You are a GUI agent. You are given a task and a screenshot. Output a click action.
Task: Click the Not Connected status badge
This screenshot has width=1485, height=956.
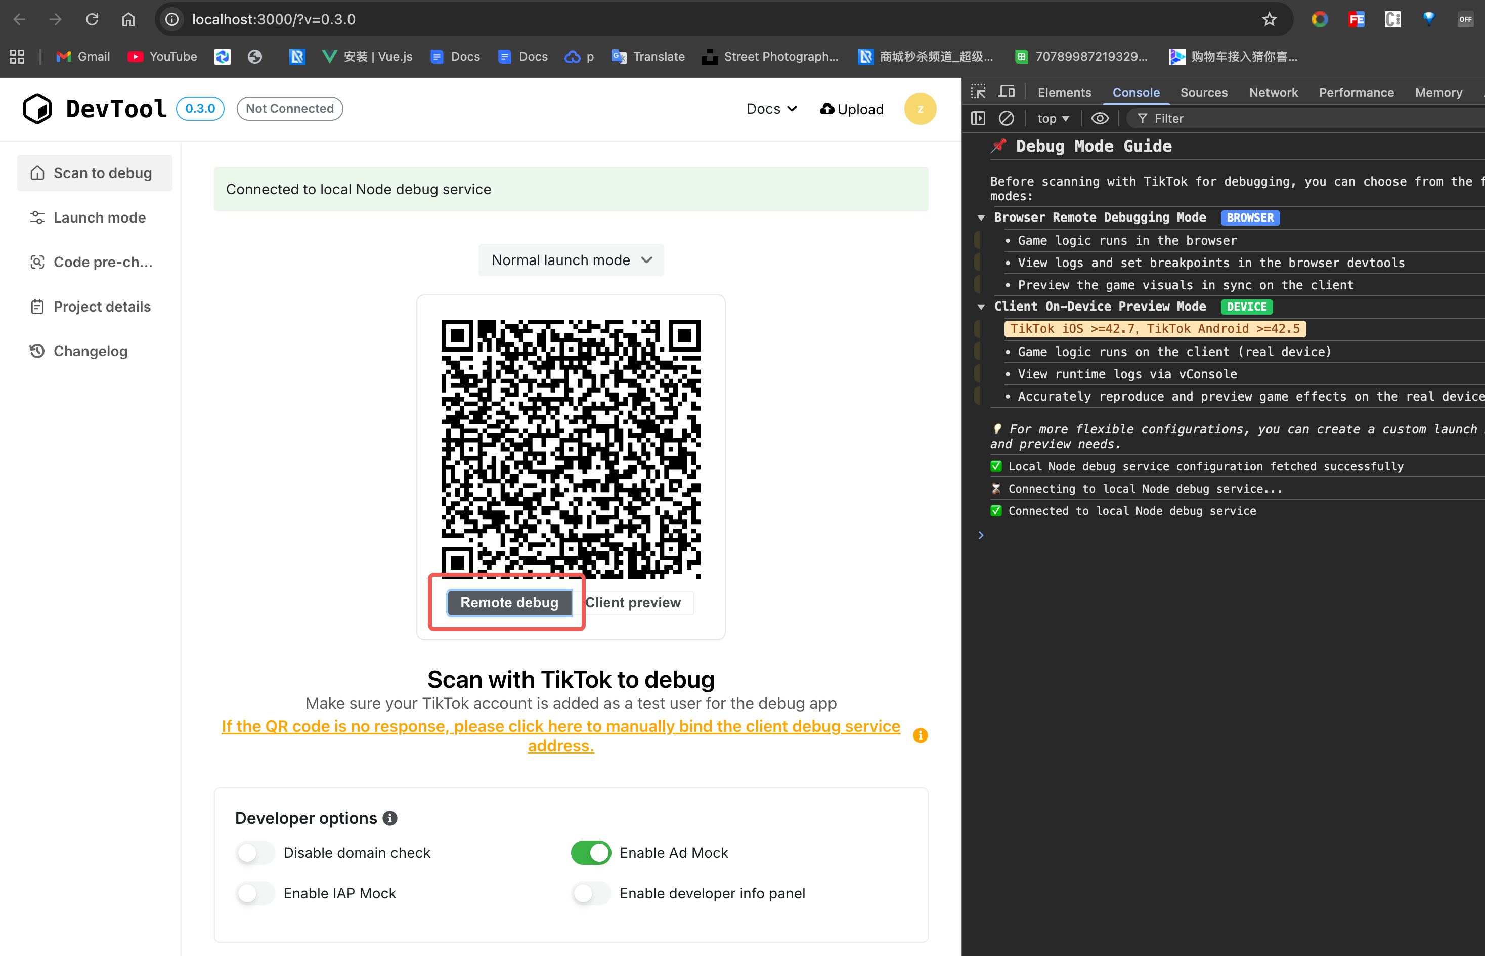(290, 109)
